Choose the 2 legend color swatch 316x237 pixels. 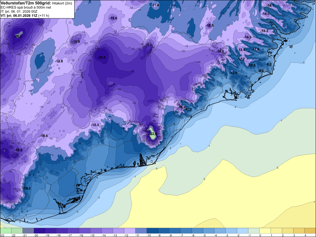point(288,231)
